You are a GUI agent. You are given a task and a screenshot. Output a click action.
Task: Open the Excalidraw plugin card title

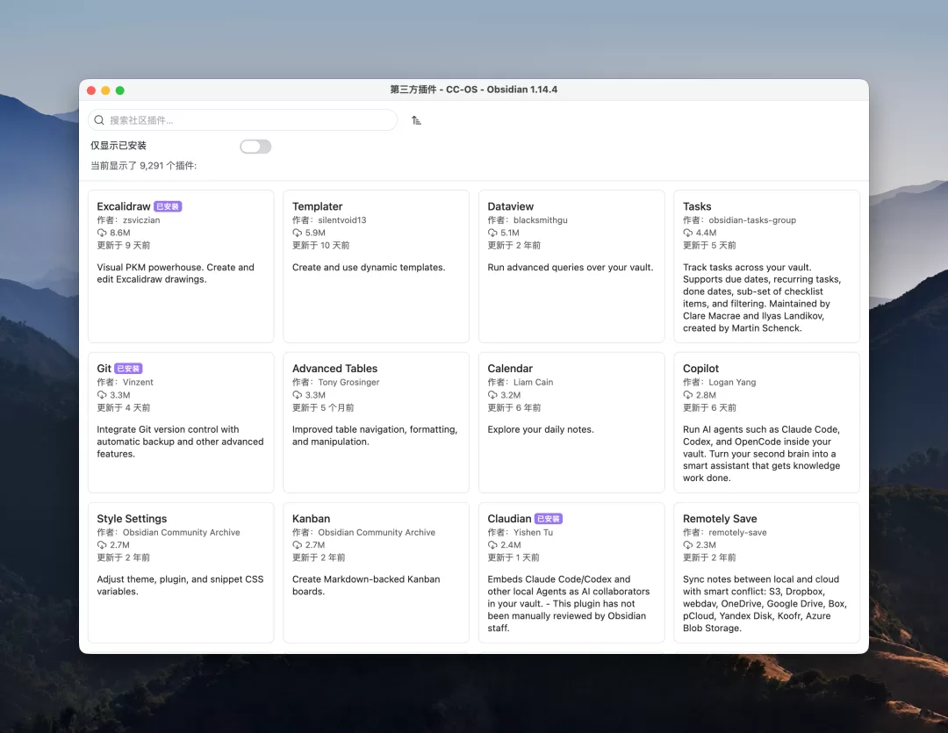(124, 206)
